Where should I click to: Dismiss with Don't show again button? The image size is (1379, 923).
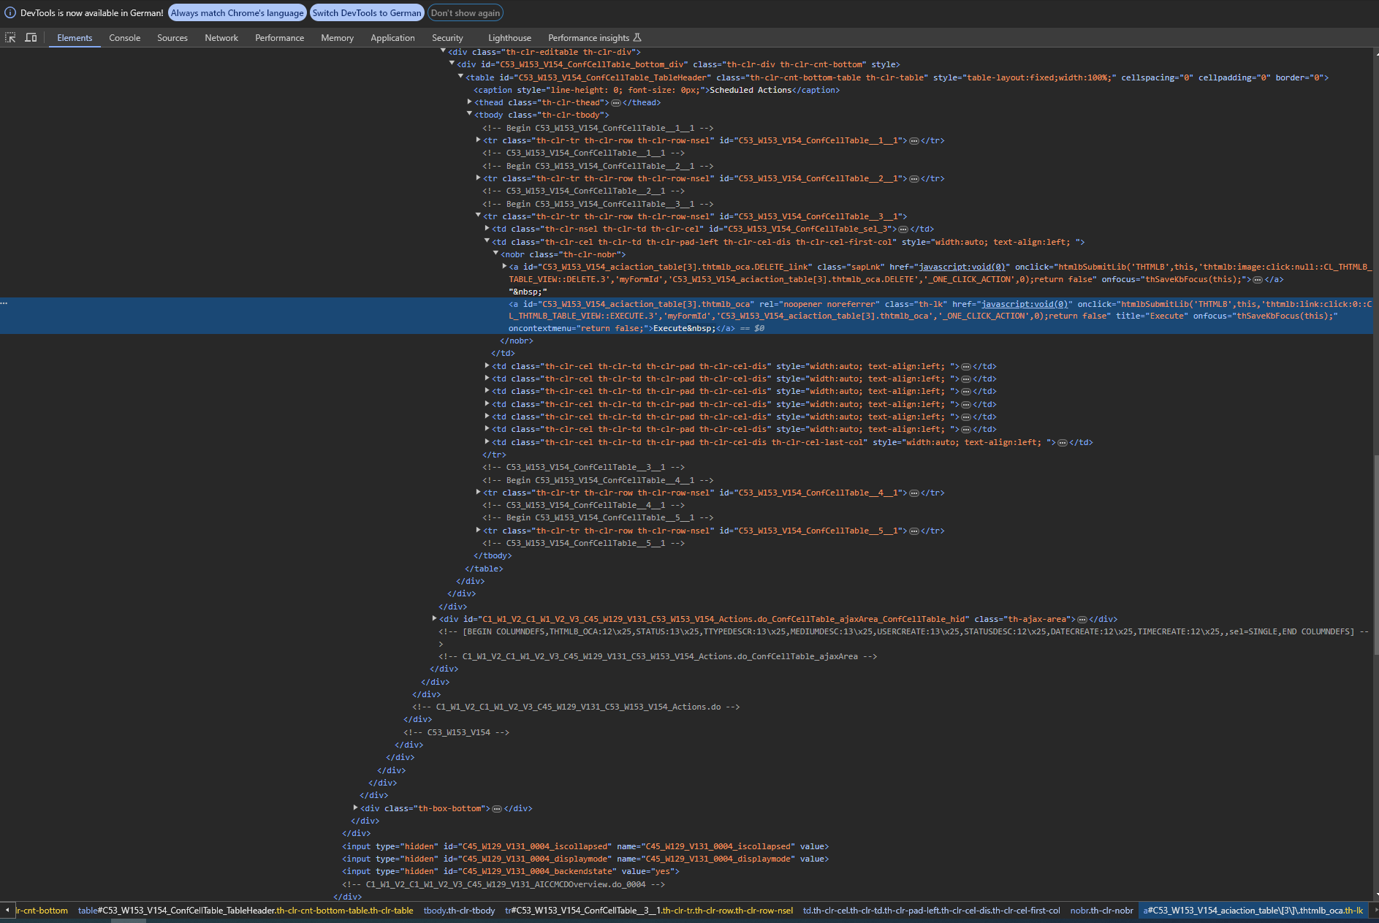466,13
